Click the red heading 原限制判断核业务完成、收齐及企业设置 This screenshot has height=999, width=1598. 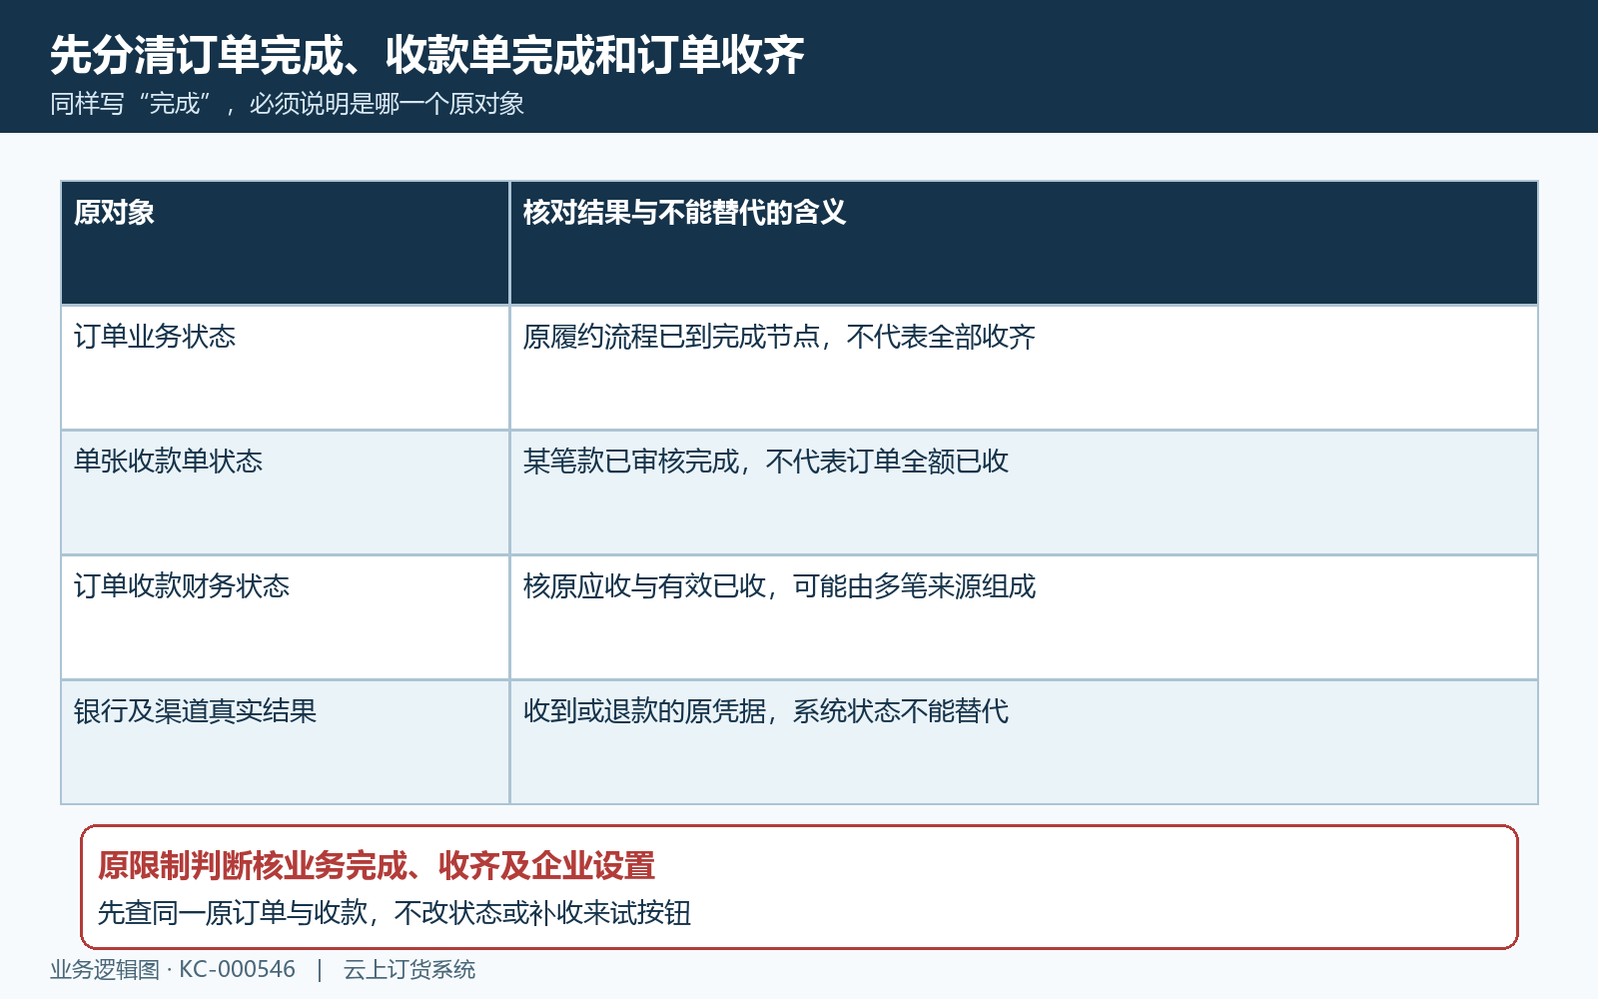pyautogui.click(x=377, y=865)
